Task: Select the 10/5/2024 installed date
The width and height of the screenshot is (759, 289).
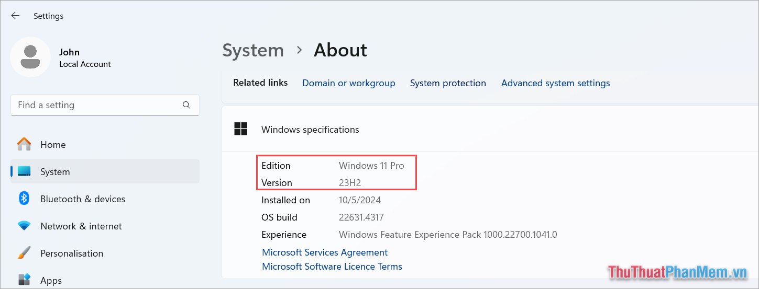Action: point(360,200)
